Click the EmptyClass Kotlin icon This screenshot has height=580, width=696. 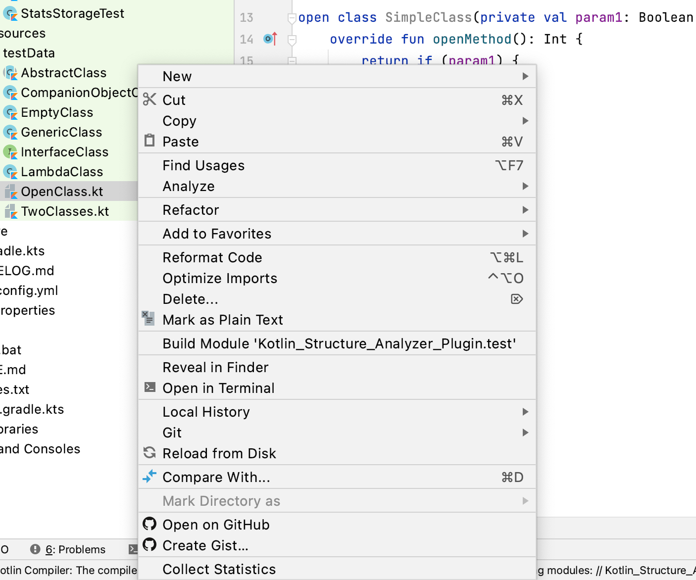[10, 112]
